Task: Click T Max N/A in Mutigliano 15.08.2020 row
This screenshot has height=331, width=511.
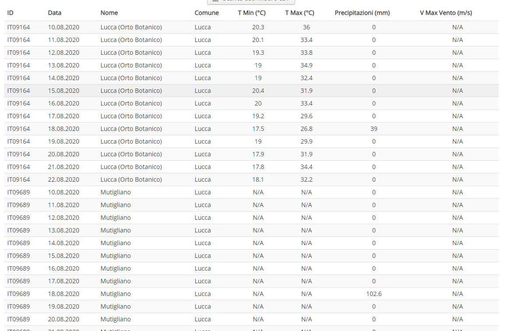Action: 307,256
